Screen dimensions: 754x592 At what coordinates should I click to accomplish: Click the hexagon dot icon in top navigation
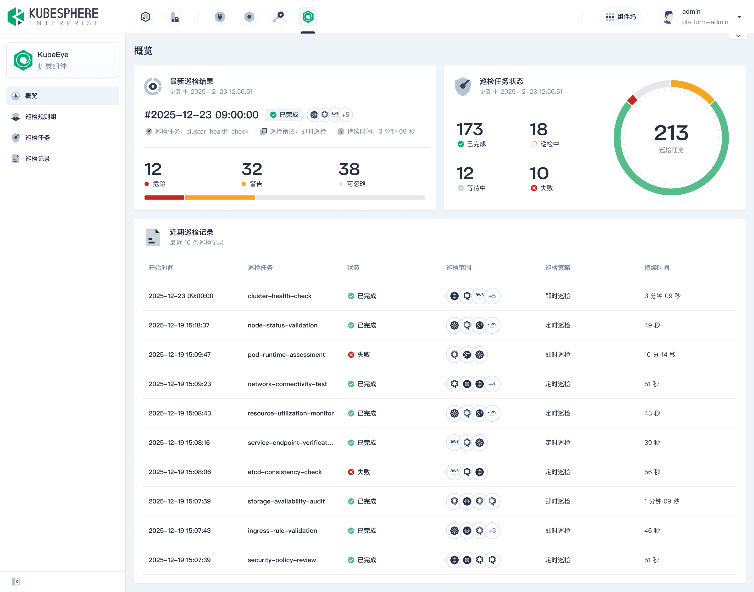(x=249, y=17)
